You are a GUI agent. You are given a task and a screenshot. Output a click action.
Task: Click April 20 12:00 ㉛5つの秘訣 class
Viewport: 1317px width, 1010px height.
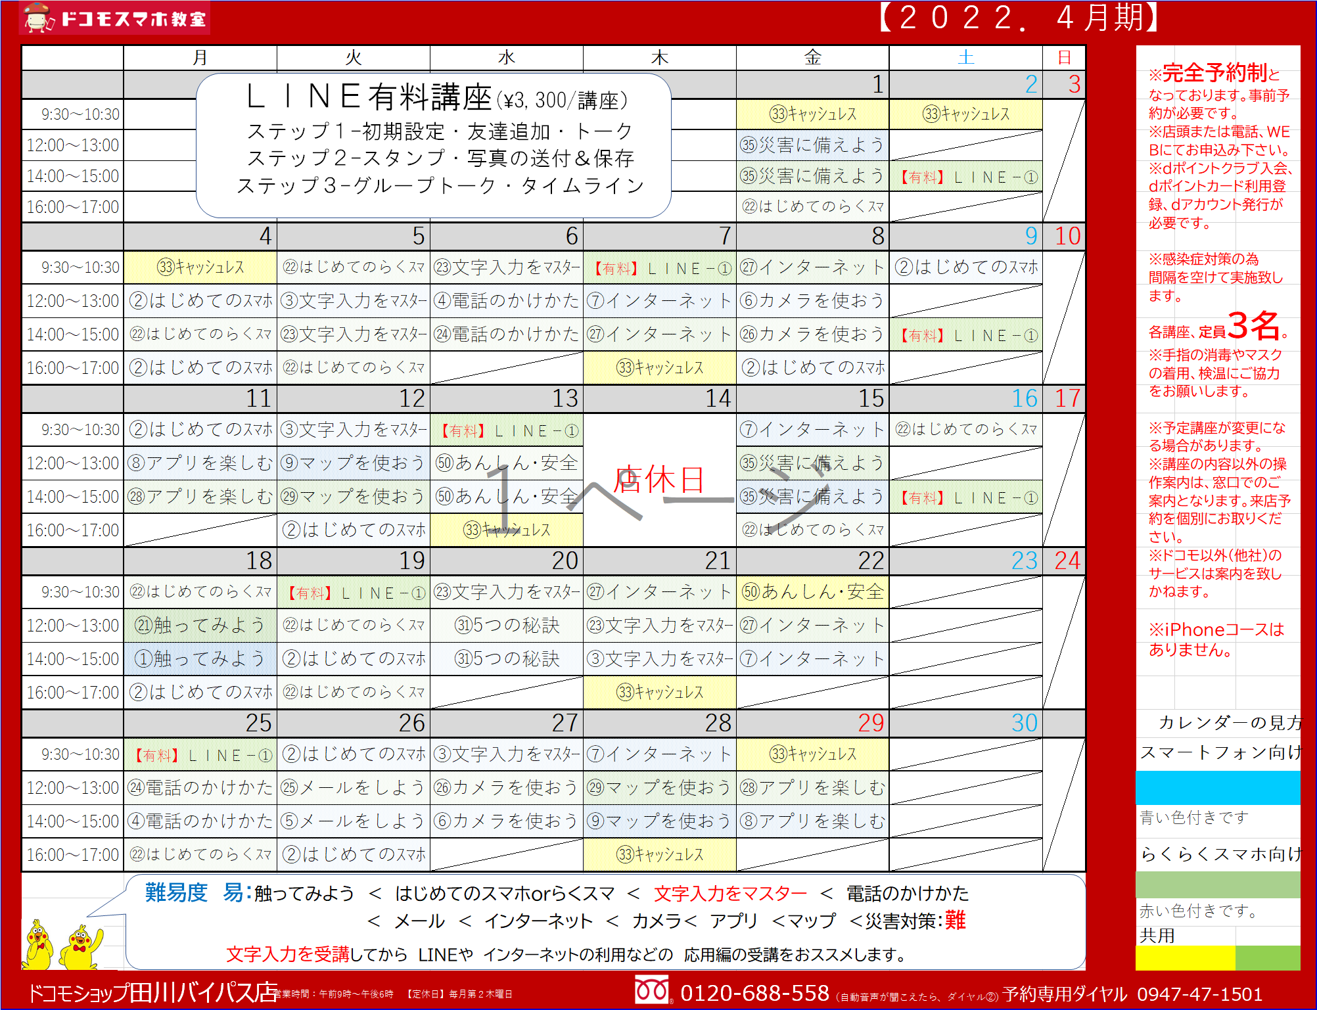506,625
